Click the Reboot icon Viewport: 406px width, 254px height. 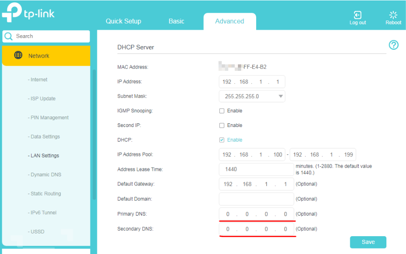pos(393,16)
